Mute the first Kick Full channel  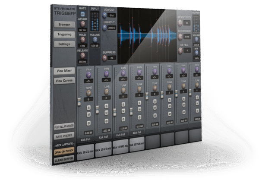88,115
